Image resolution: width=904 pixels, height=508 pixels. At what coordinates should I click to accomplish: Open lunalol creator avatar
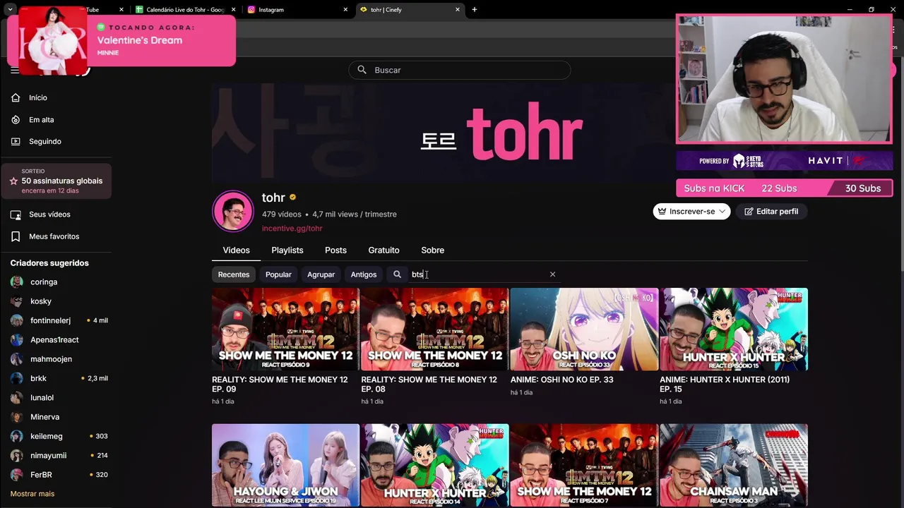coord(17,398)
